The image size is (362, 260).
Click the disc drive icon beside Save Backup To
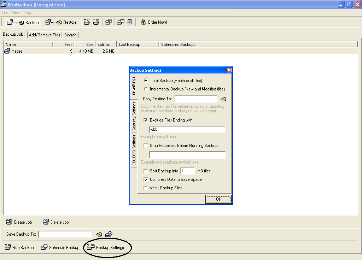(x=109, y=235)
